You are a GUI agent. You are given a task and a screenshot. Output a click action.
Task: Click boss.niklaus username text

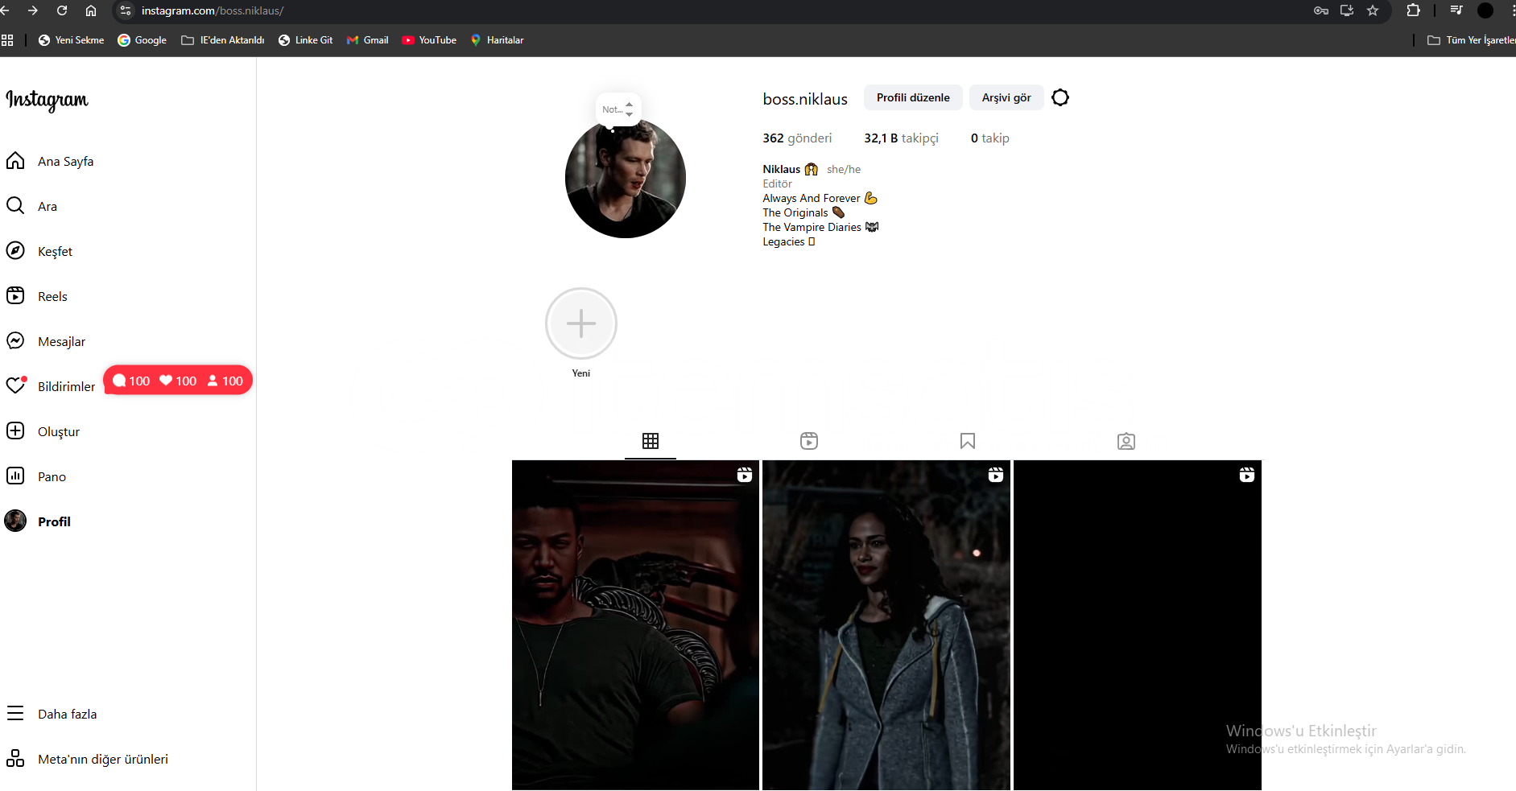pos(805,99)
